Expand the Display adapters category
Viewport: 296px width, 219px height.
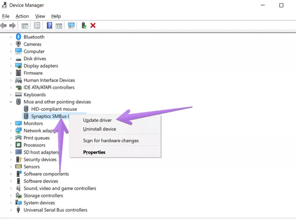[11, 66]
